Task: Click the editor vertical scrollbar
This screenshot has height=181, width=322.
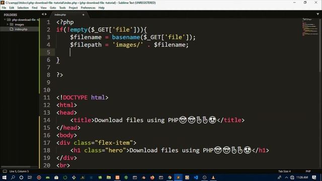Action: tap(320, 45)
